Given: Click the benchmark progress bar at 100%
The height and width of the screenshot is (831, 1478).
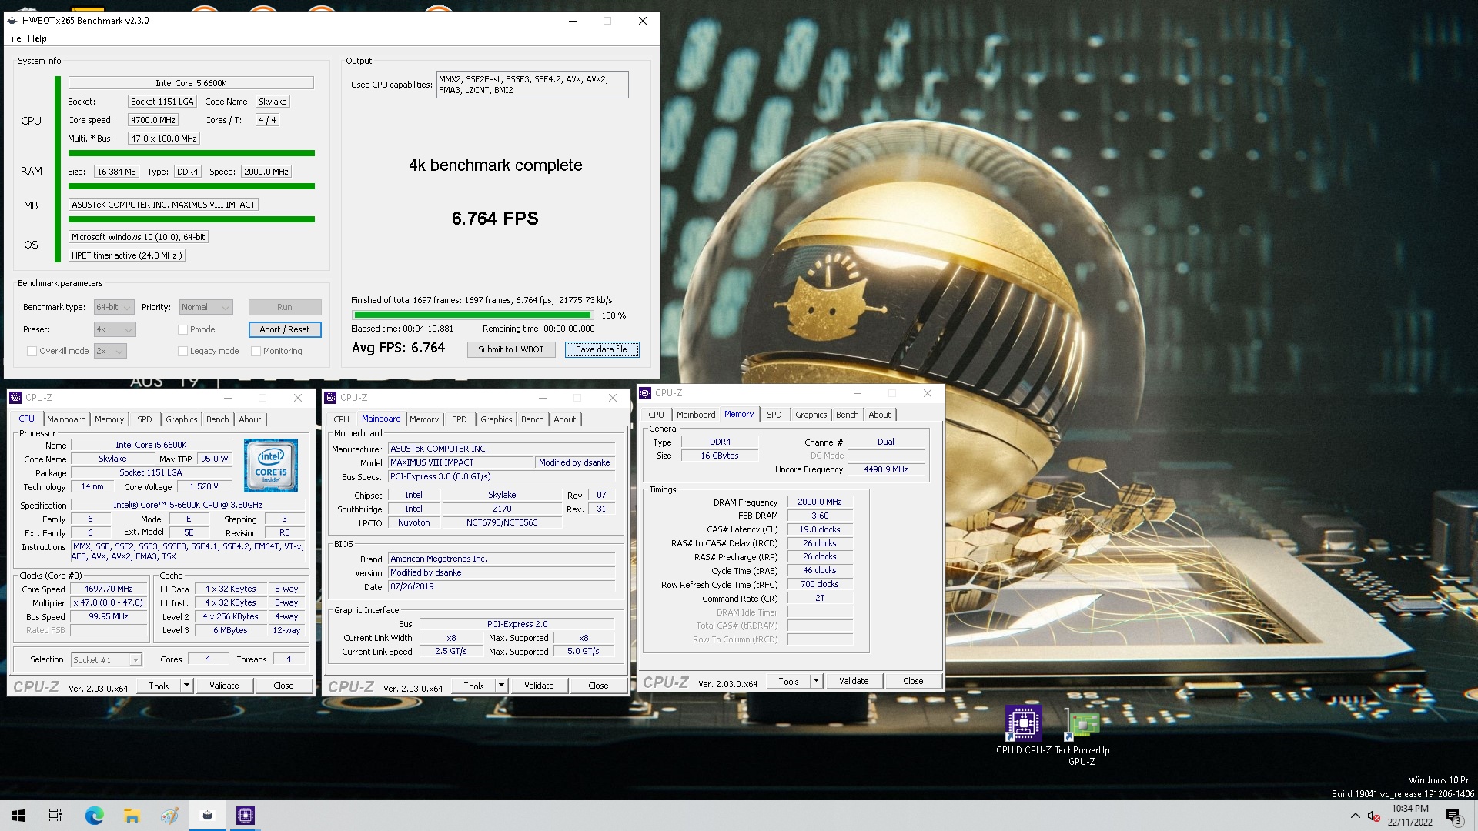Looking at the screenshot, I should click(x=472, y=315).
